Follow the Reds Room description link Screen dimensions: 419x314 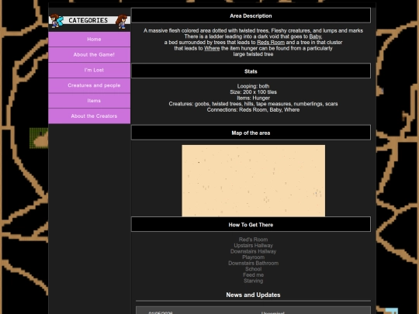(271, 43)
